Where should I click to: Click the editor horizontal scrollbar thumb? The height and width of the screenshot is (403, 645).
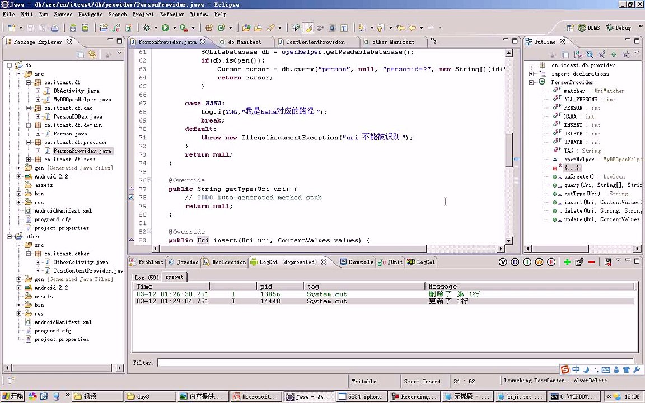[x=293, y=249]
